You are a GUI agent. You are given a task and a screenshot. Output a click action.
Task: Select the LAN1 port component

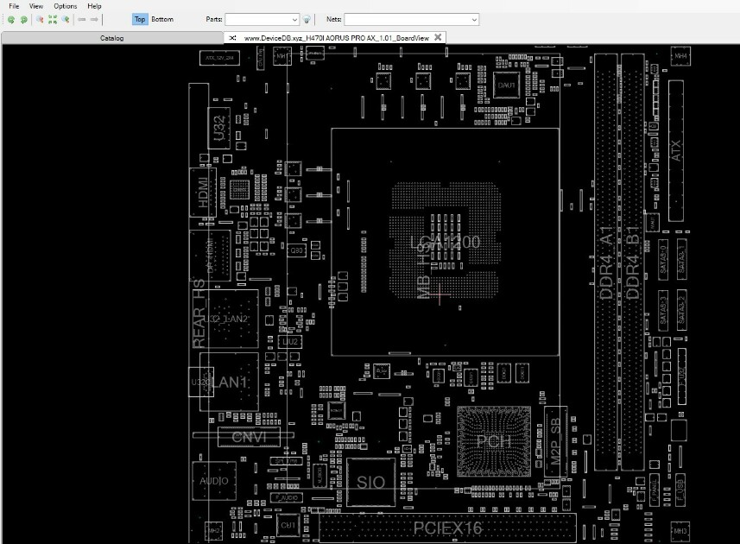pos(229,382)
